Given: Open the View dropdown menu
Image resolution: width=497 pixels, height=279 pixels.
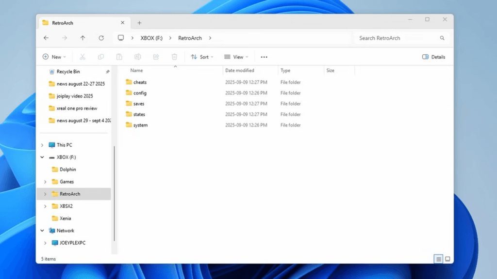Looking at the screenshot, I should pyautogui.click(x=236, y=57).
